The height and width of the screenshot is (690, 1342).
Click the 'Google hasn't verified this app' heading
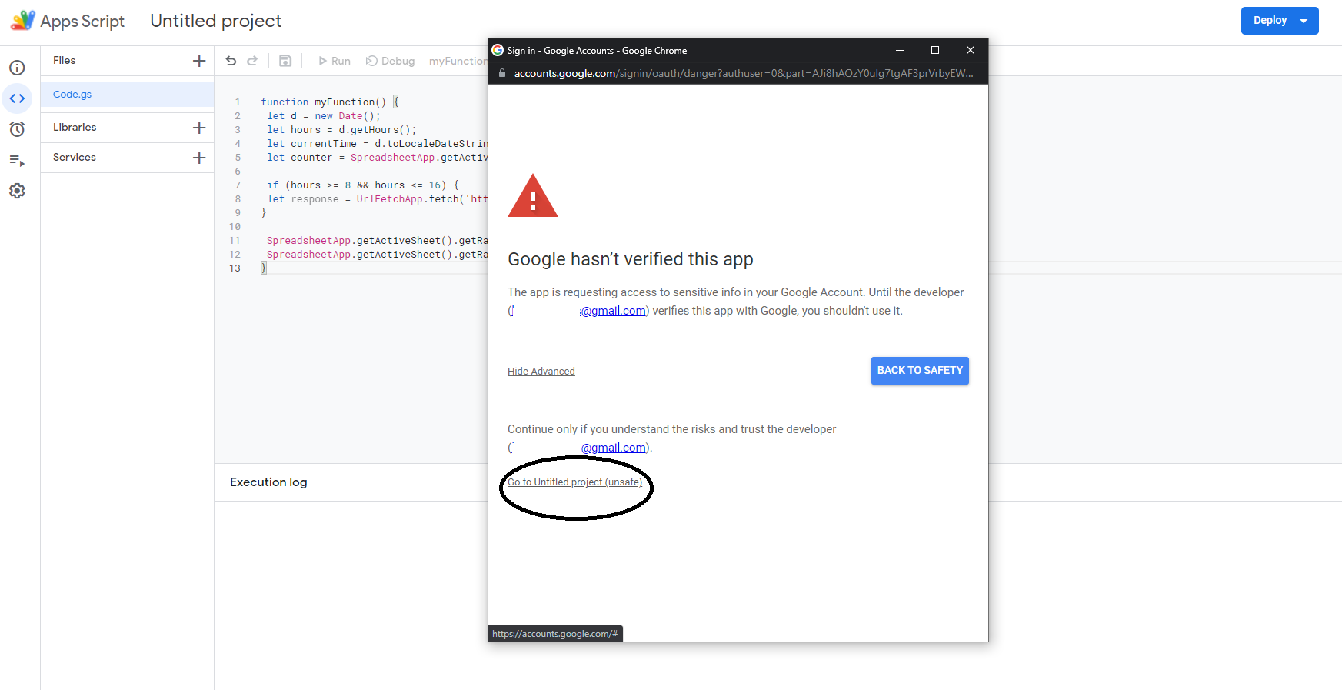tap(631, 259)
